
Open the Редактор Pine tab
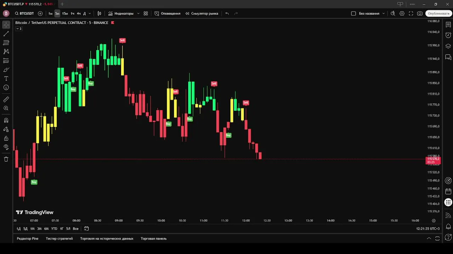(28, 238)
